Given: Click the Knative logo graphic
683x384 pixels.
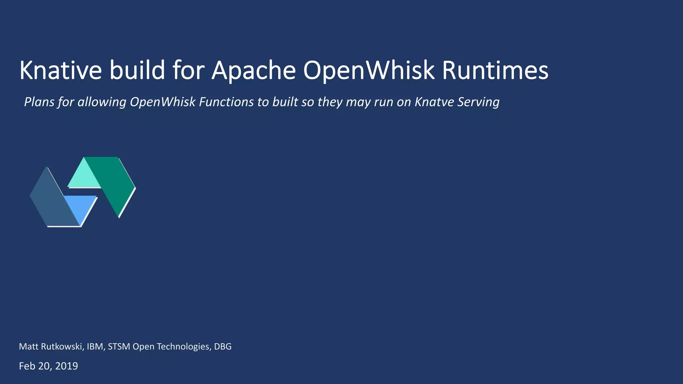Looking at the screenshot, I should [83, 192].
